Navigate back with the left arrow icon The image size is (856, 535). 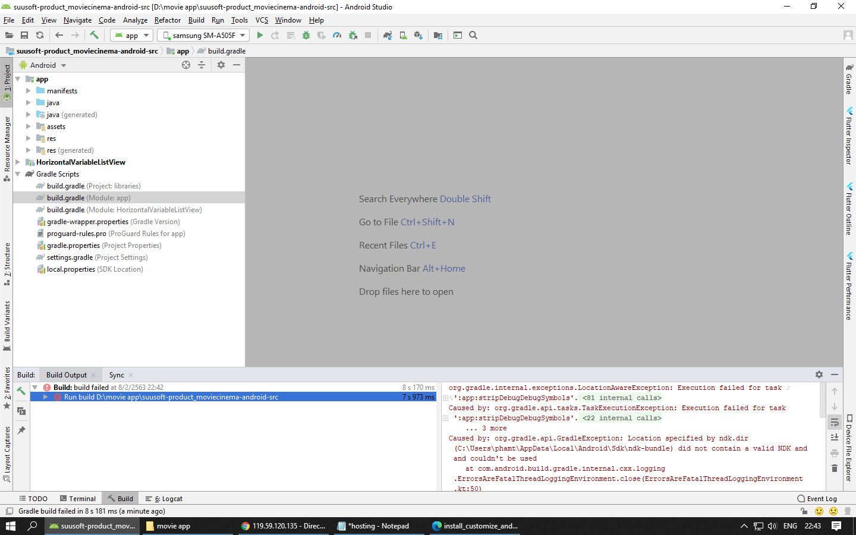tap(59, 36)
